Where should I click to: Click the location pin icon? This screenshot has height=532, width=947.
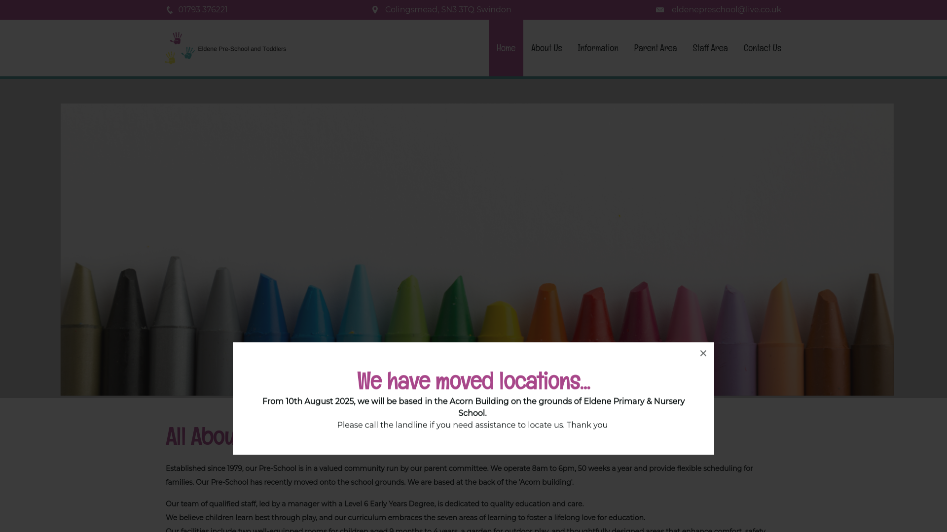coord(375,10)
